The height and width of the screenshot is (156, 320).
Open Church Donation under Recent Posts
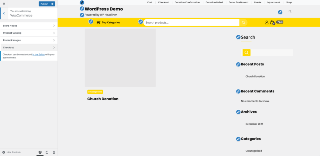(255, 76)
